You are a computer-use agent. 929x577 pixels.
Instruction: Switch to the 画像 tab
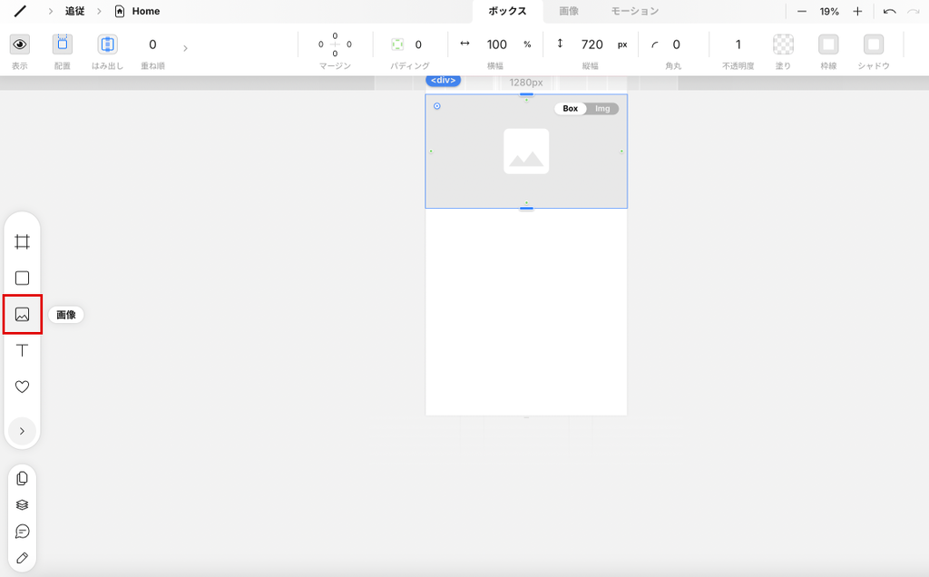[569, 12]
